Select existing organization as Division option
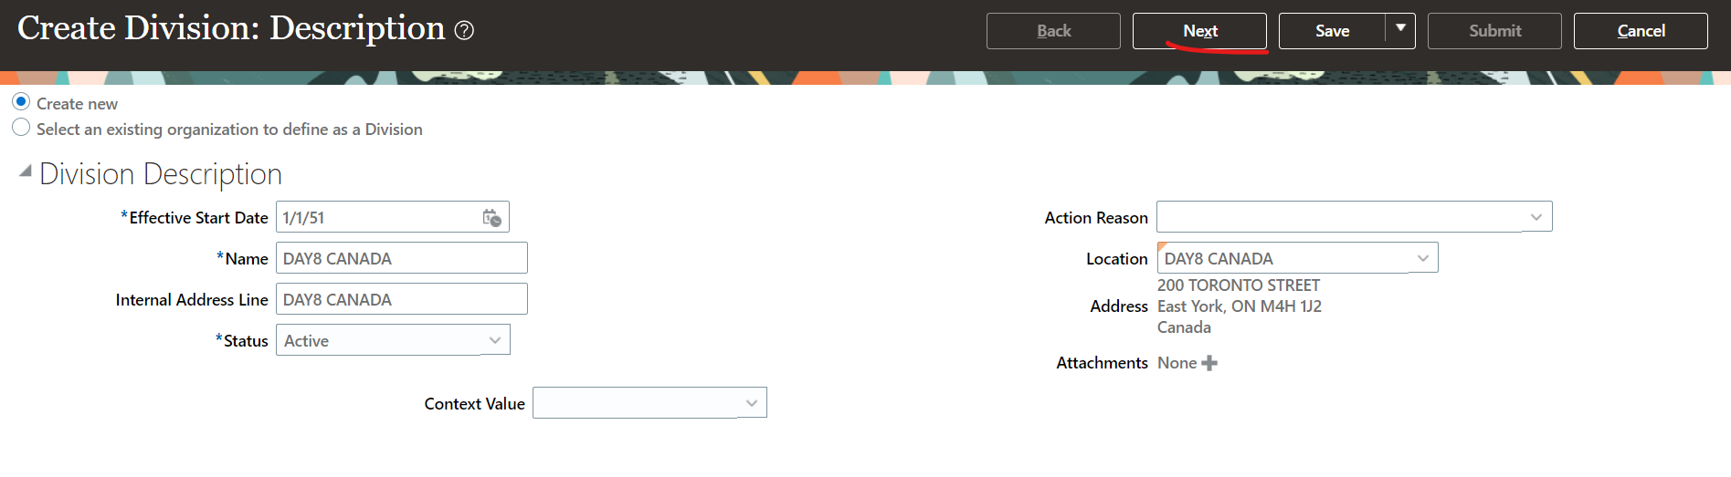 pyautogui.click(x=21, y=128)
